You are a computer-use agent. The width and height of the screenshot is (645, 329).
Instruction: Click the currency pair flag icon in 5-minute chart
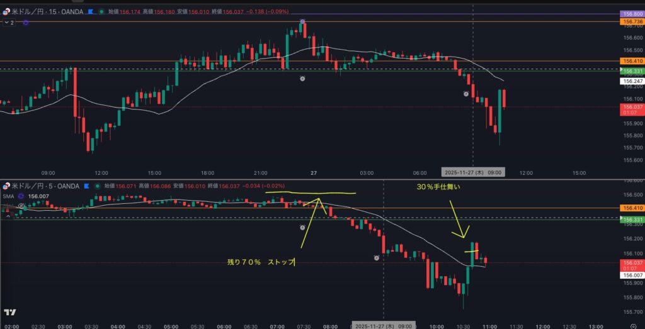6,186
